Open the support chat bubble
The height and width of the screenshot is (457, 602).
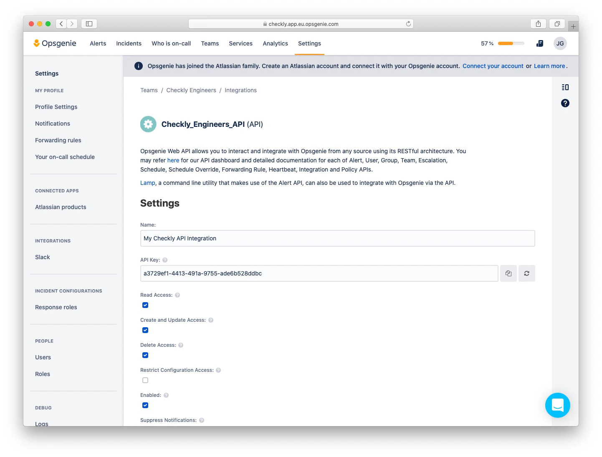[558, 405]
